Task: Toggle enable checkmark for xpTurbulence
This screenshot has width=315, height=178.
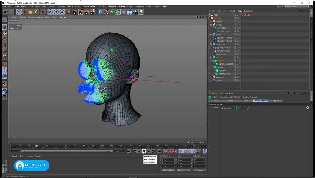Action: pyautogui.click(x=239, y=74)
